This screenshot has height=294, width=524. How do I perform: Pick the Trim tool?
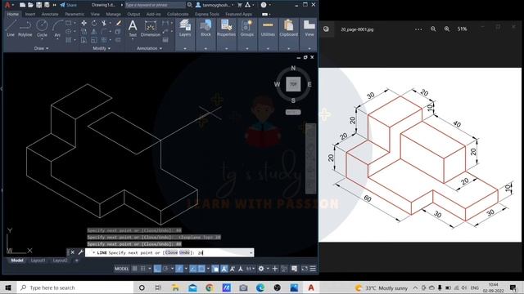point(104,23)
